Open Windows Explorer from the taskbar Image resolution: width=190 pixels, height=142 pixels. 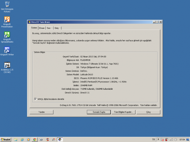16,139
